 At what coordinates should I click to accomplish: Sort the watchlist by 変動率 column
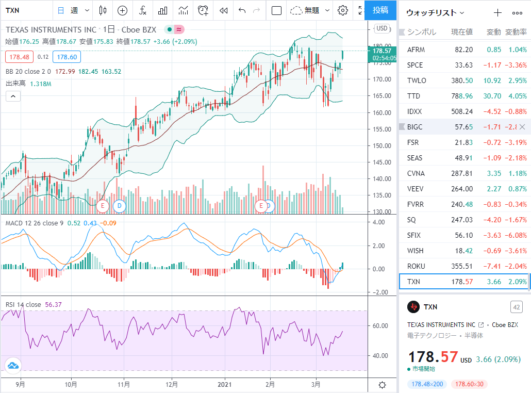pyautogui.click(x=516, y=32)
